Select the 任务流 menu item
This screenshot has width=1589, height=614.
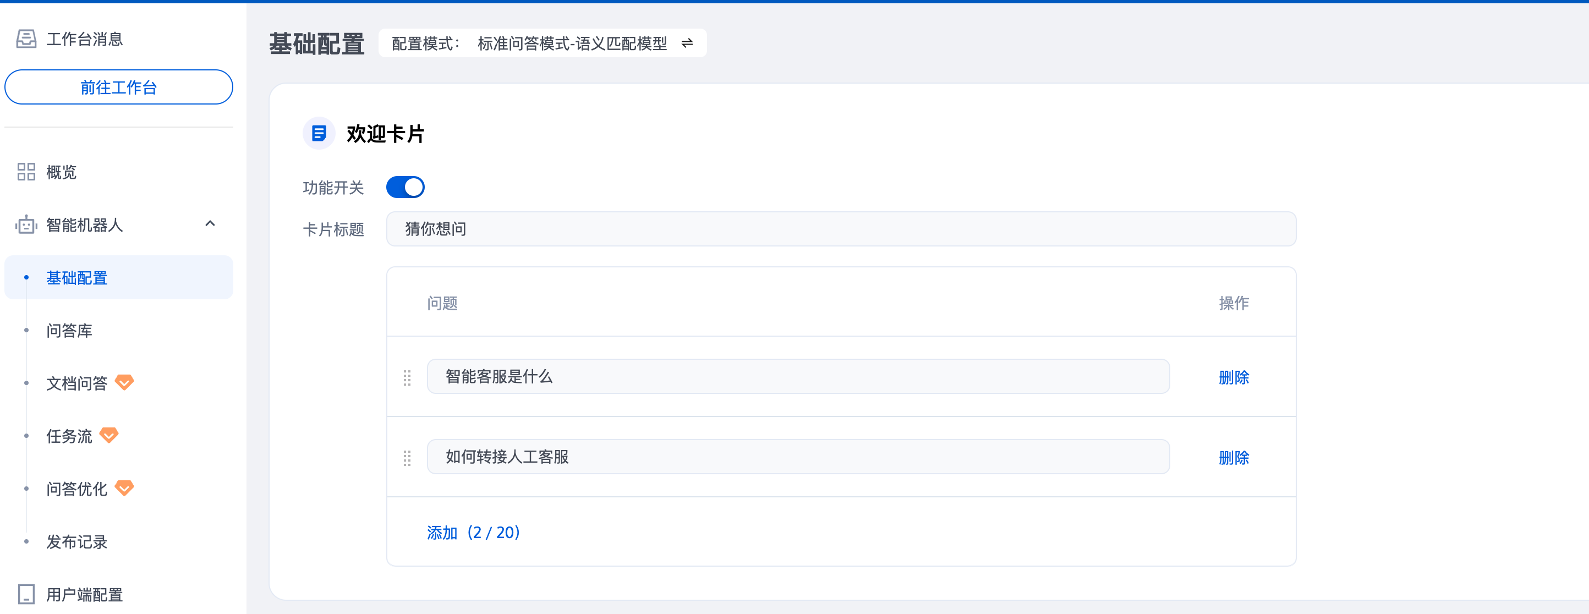tap(69, 436)
